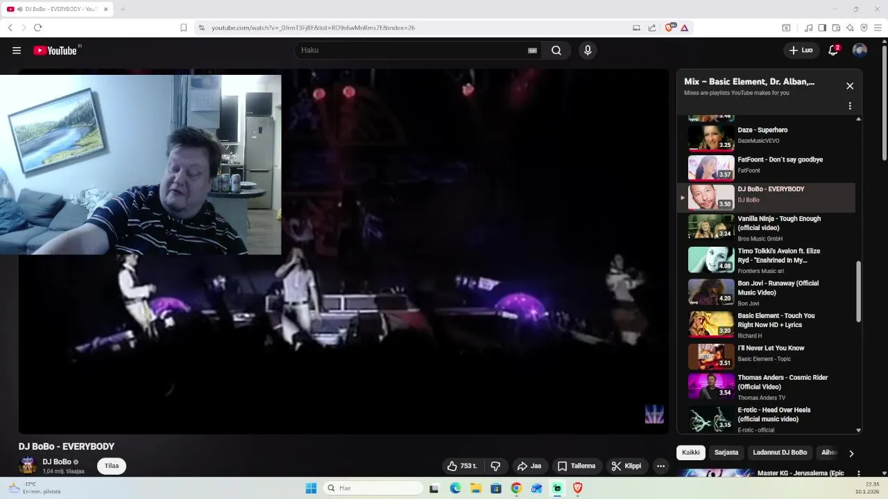Save the video with Tallenna

577,466
